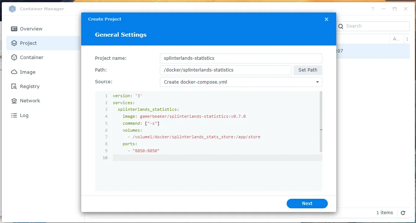Click the 'volumes:' line in editor

132,130
